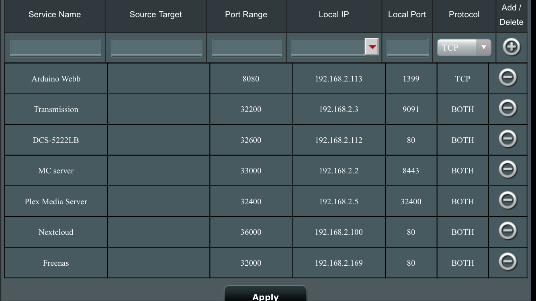Click port range 32000
Screen dimensions: 536x301
tap(251, 263)
